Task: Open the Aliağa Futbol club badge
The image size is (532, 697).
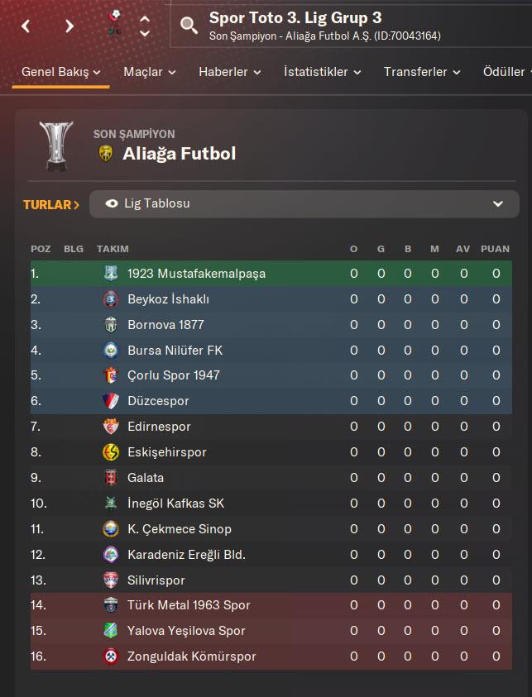Action: (x=106, y=153)
